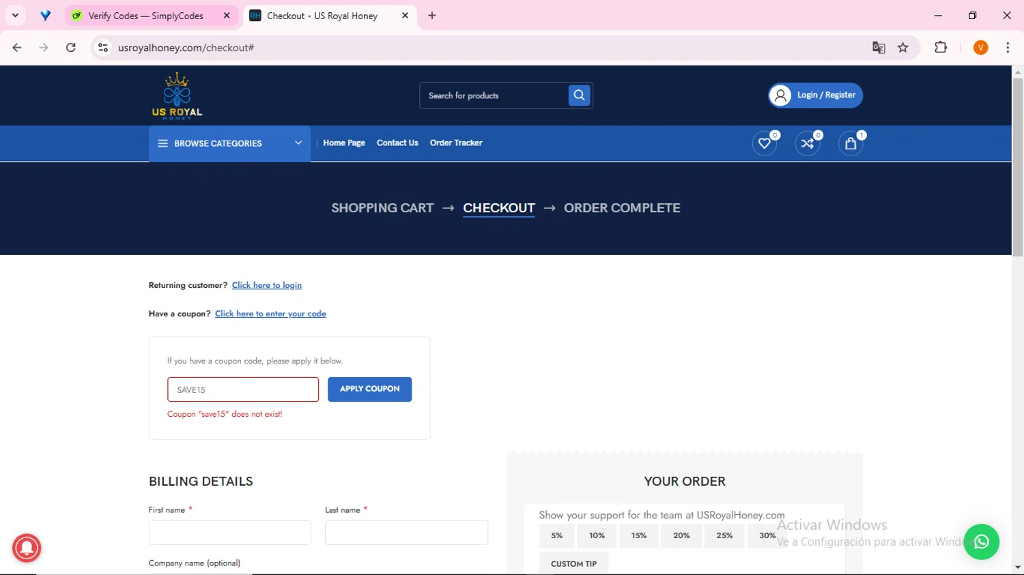Click the pinned blue bird tab icon

coord(46,16)
